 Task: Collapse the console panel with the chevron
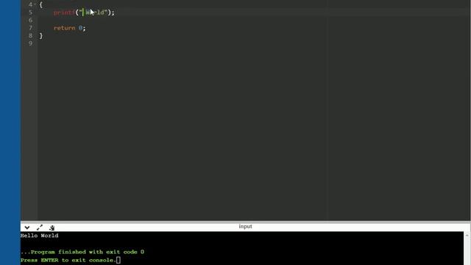click(x=27, y=227)
